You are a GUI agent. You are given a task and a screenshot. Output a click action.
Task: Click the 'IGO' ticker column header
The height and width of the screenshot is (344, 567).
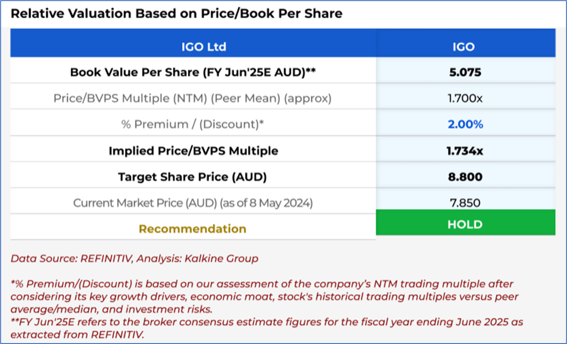click(463, 47)
